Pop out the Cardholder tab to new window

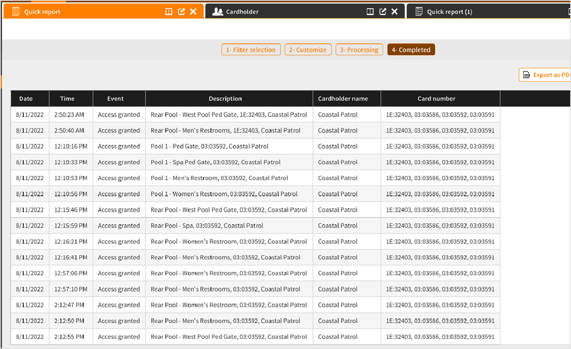382,12
